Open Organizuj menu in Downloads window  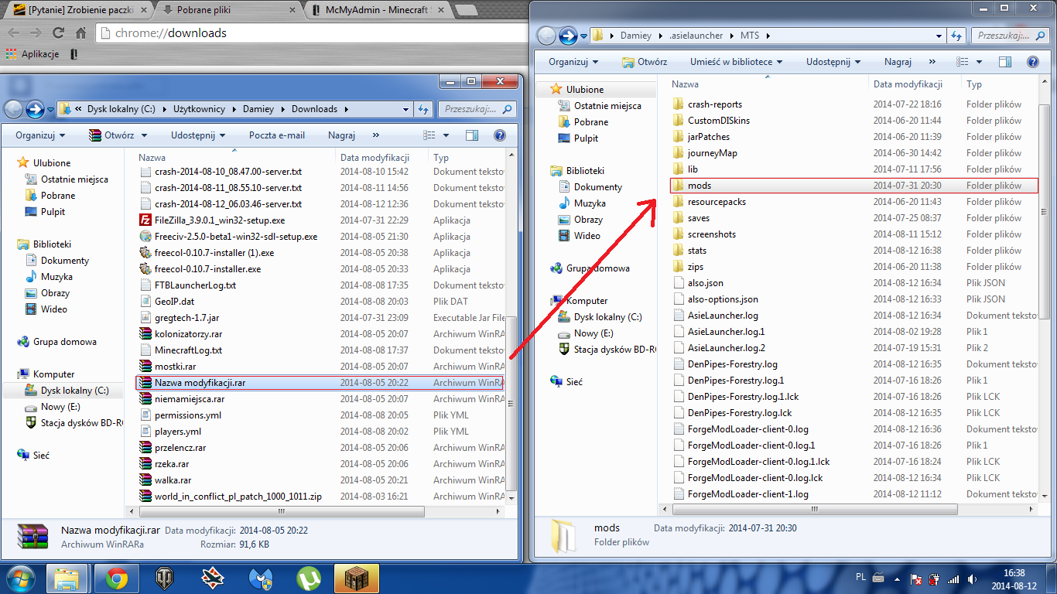[x=40, y=135]
